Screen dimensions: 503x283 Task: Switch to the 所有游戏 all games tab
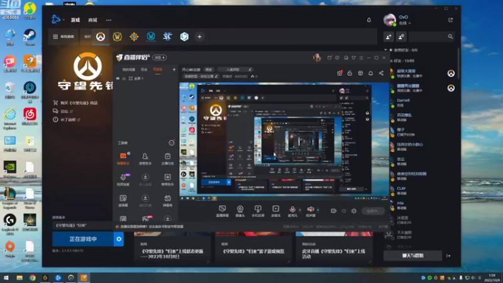click(x=64, y=36)
